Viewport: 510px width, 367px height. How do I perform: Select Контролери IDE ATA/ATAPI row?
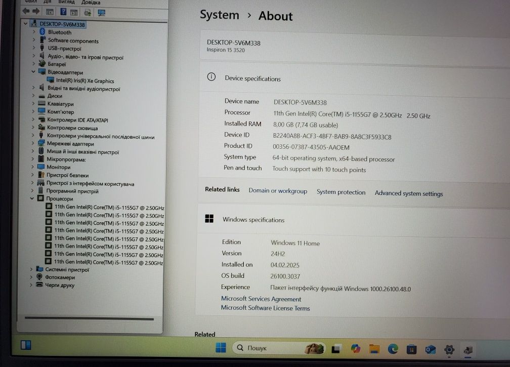pos(77,120)
